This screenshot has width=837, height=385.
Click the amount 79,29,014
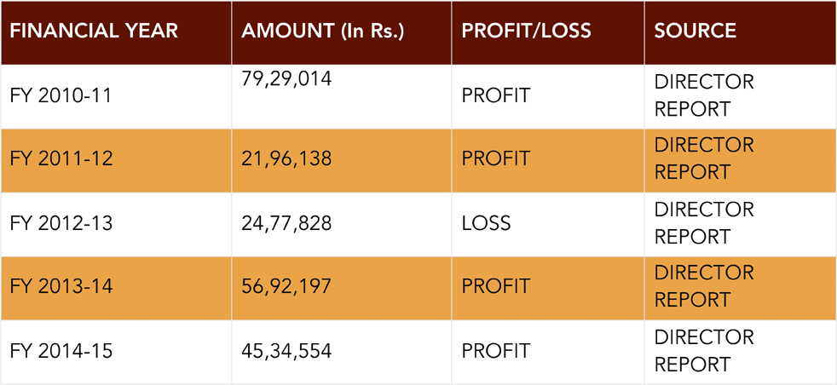tap(286, 80)
